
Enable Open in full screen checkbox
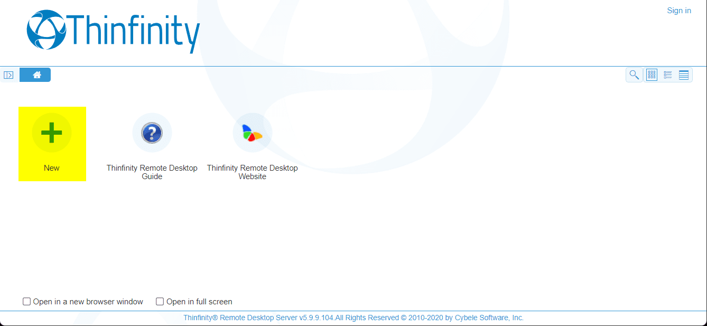coord(160,302)
